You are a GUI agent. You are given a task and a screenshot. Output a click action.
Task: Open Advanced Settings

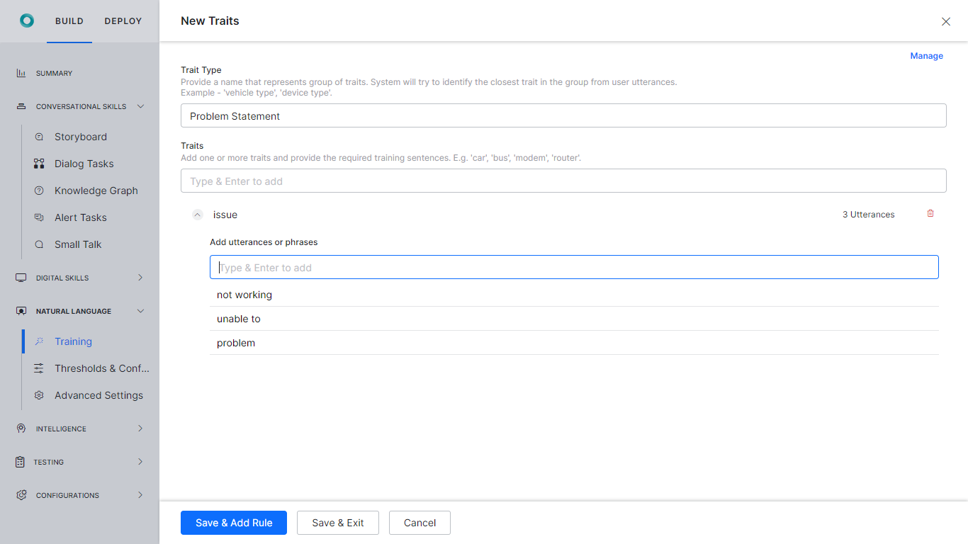click(99, 395)
